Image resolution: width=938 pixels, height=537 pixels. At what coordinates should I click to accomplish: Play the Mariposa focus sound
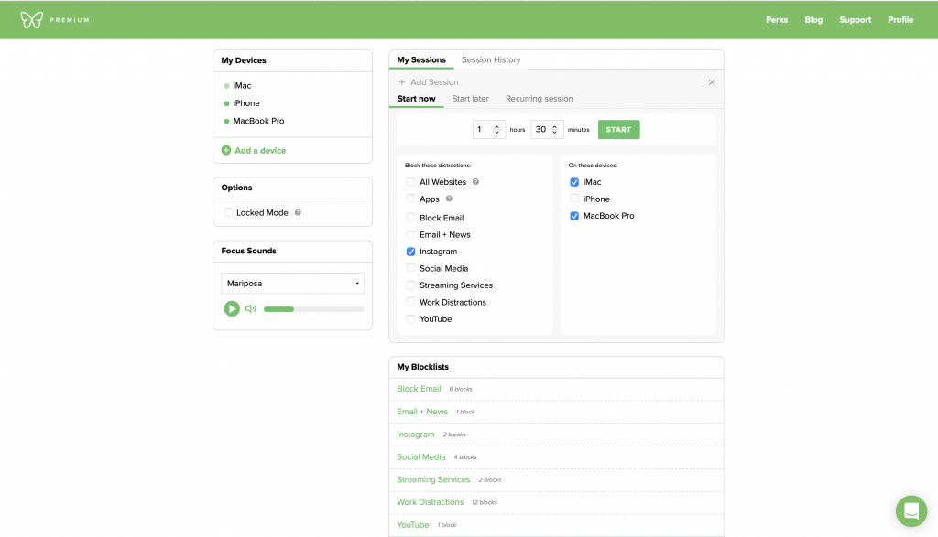tap(232, 309)
